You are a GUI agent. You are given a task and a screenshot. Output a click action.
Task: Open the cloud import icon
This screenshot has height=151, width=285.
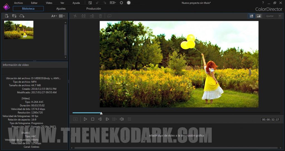pos(22,16)
